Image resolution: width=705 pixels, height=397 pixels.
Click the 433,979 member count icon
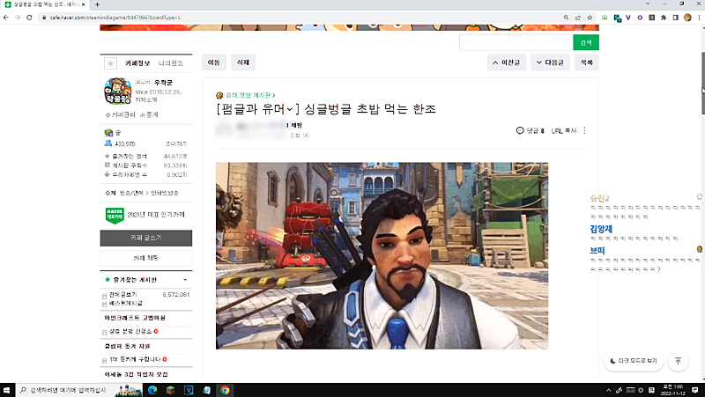(x=108, y=143)
